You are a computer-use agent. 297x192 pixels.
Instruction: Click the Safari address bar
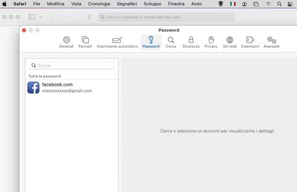(167, 17)
